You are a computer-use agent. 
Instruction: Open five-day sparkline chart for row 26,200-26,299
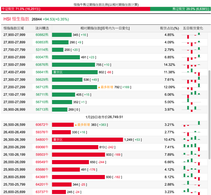click(192, 147)
